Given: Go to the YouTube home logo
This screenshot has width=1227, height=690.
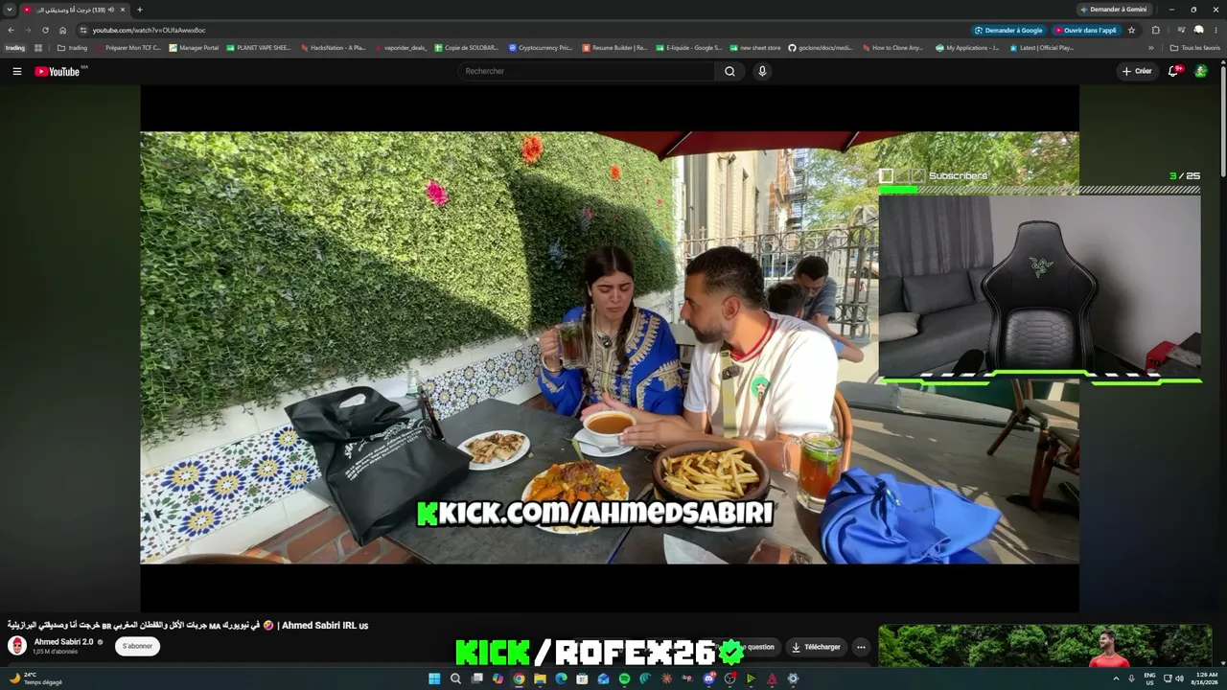Looking at the screenshot, I should (58, 71).
